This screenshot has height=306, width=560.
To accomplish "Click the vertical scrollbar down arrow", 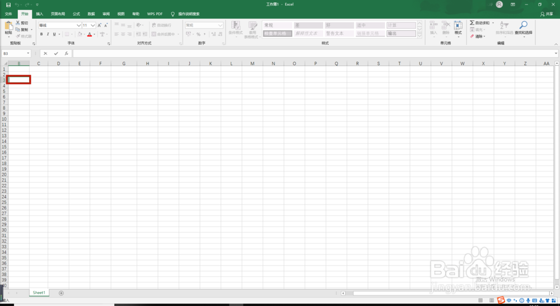I will (x=557, y=287).
